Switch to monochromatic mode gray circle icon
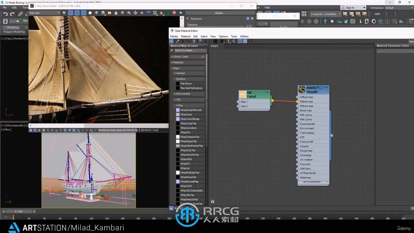The image size is (414, 233). click(96, 13)
